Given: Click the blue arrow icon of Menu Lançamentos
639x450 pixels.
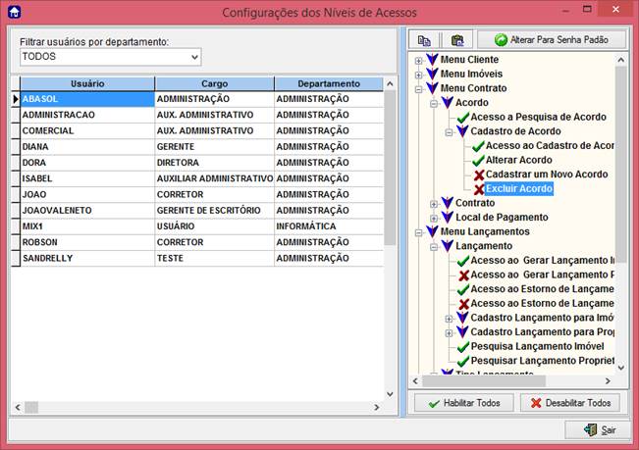Looking at the screenshot, I should (x=433, y=231).
